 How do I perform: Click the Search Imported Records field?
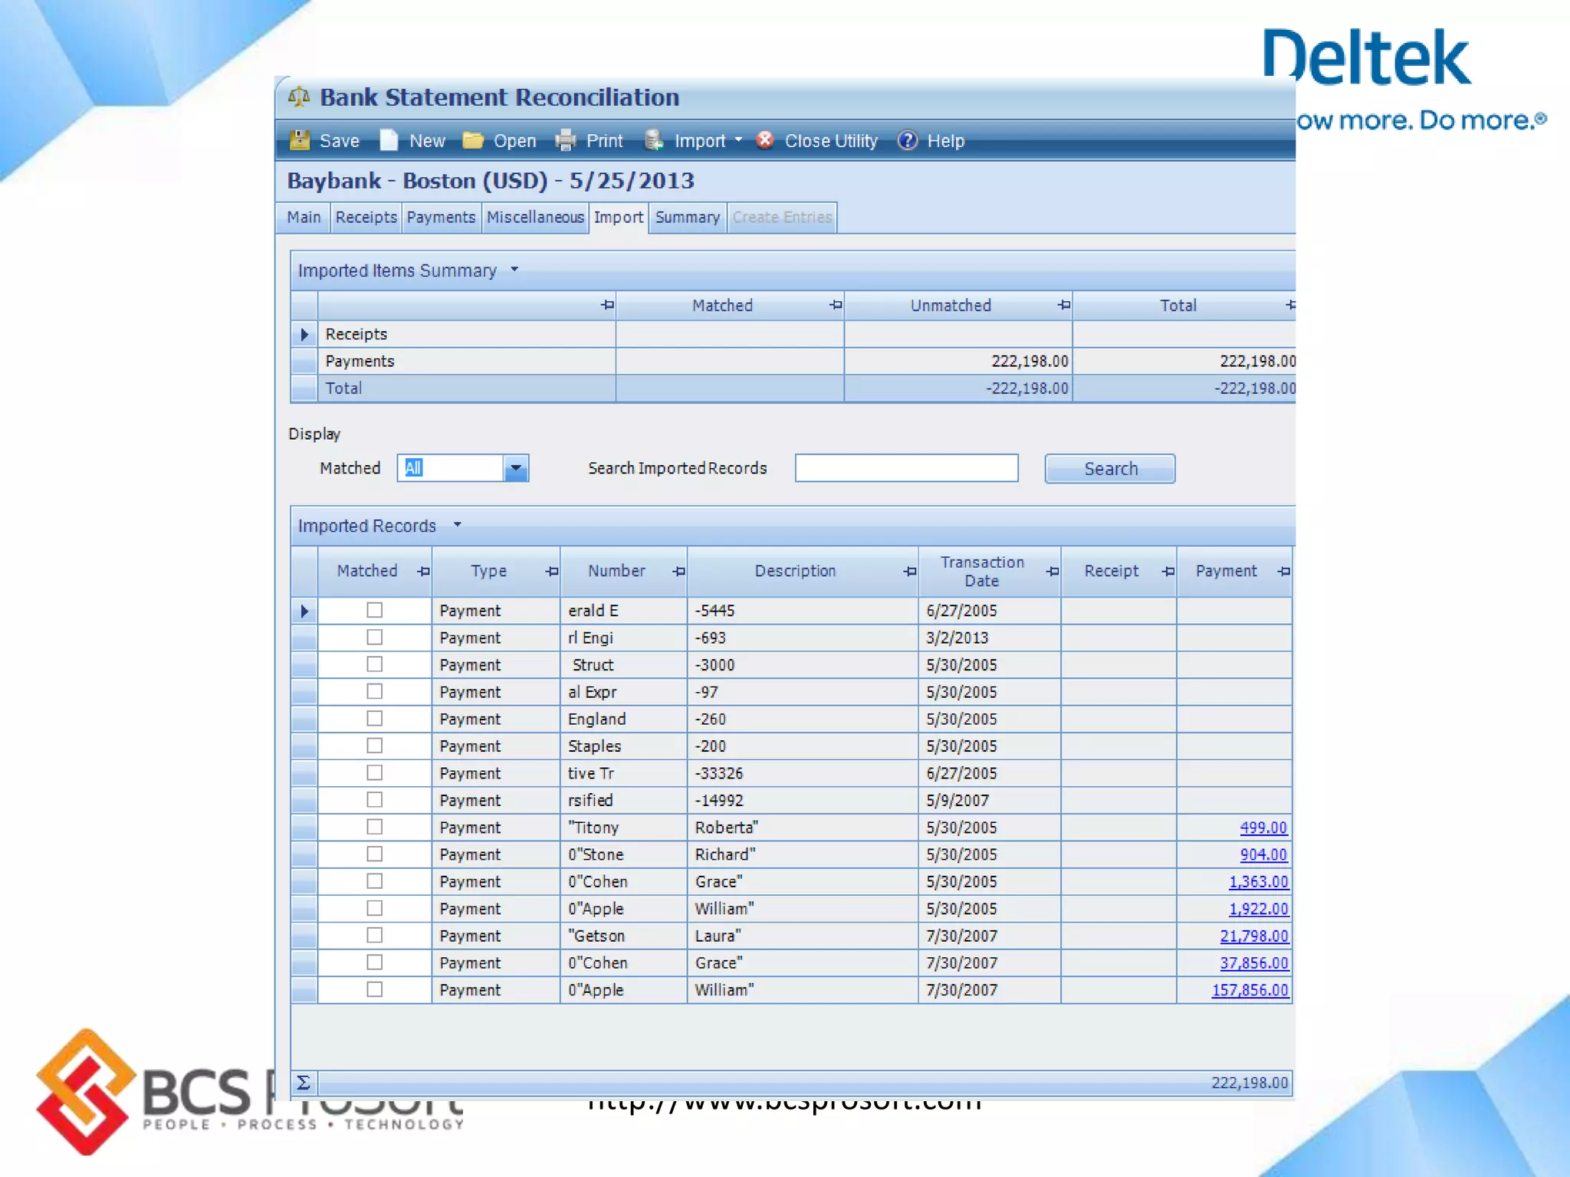pos(906,467)
